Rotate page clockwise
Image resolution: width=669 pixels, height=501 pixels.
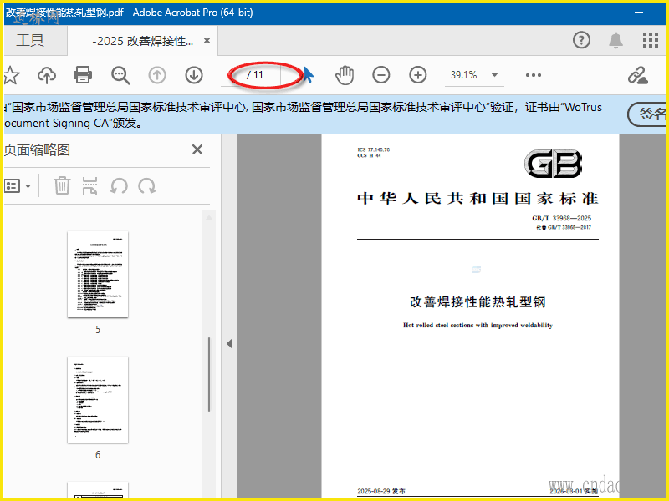pyautogui.click(x=147, y=186)
